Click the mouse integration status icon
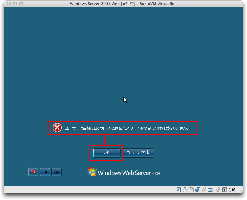 [x=218, y=190]
